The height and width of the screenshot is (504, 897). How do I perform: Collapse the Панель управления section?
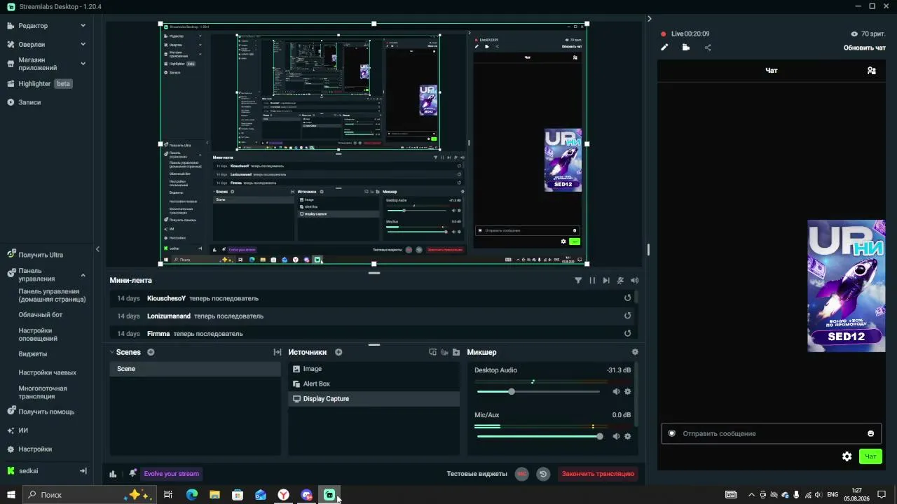coord(83,275)
